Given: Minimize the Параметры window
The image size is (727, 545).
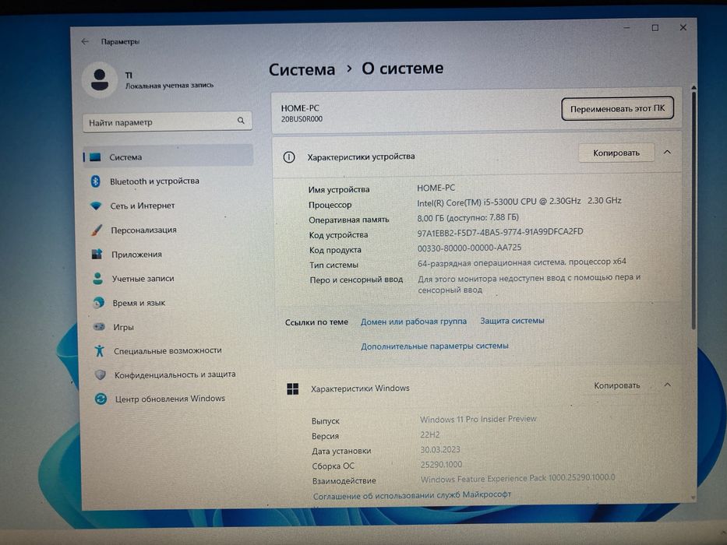Looking at the screenshot, I should (x=626, y=28).
